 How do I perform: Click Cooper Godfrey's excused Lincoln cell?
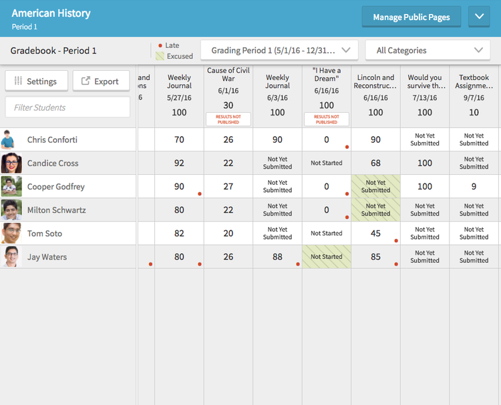point(375,186)
